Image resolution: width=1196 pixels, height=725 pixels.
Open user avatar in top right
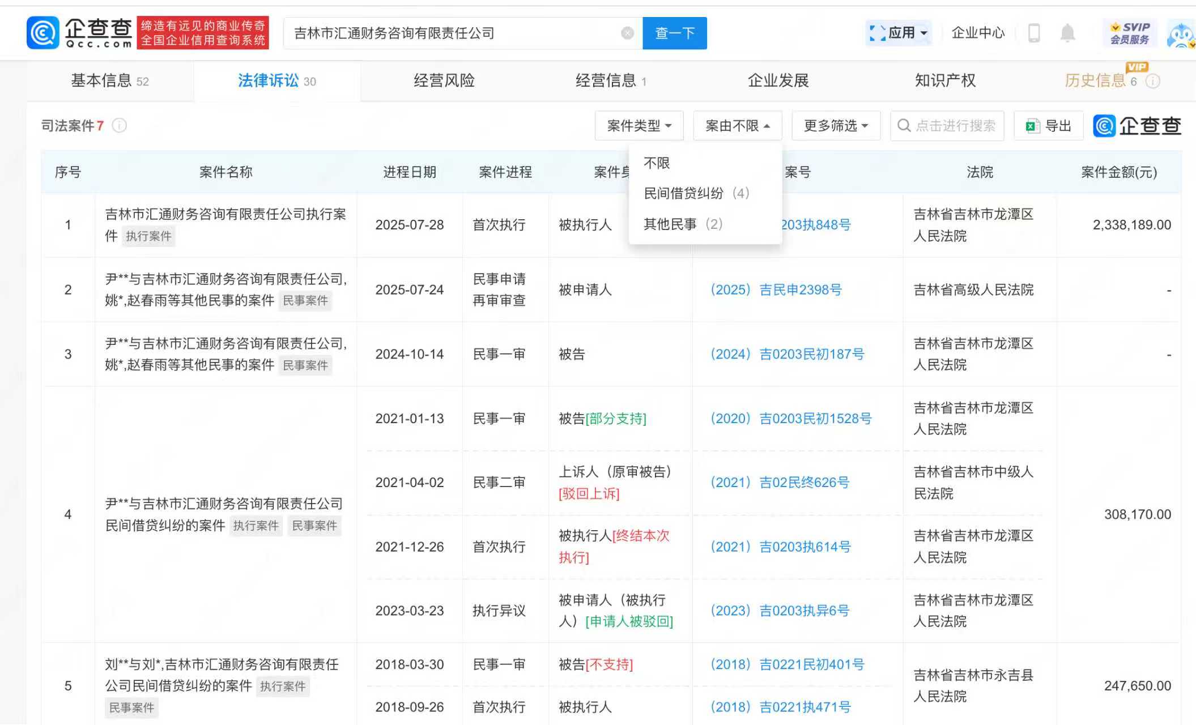click(x=1182, y=35)
